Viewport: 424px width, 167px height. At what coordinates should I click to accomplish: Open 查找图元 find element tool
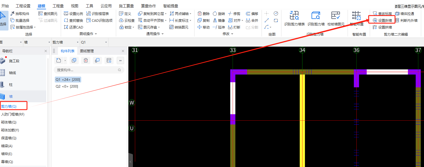tap(48, 14)
